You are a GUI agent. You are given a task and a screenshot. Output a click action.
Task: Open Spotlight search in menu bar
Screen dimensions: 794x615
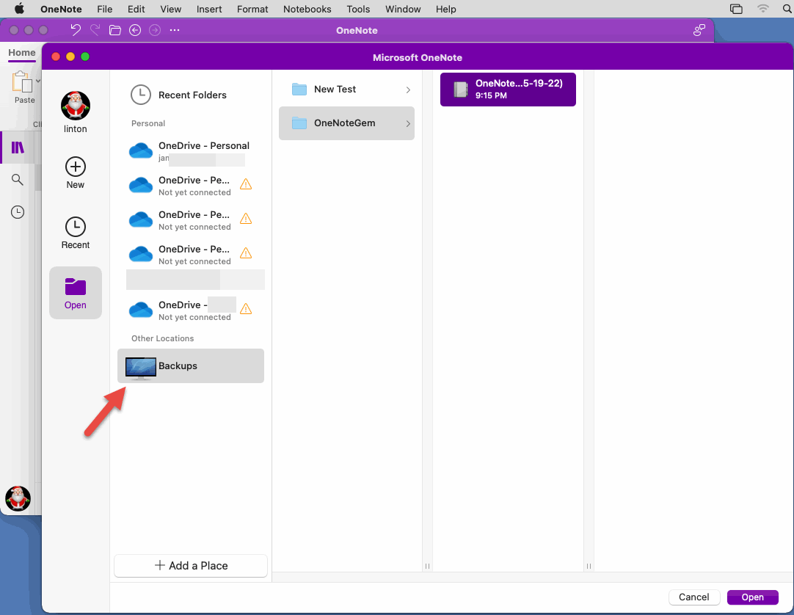point(787,9)
